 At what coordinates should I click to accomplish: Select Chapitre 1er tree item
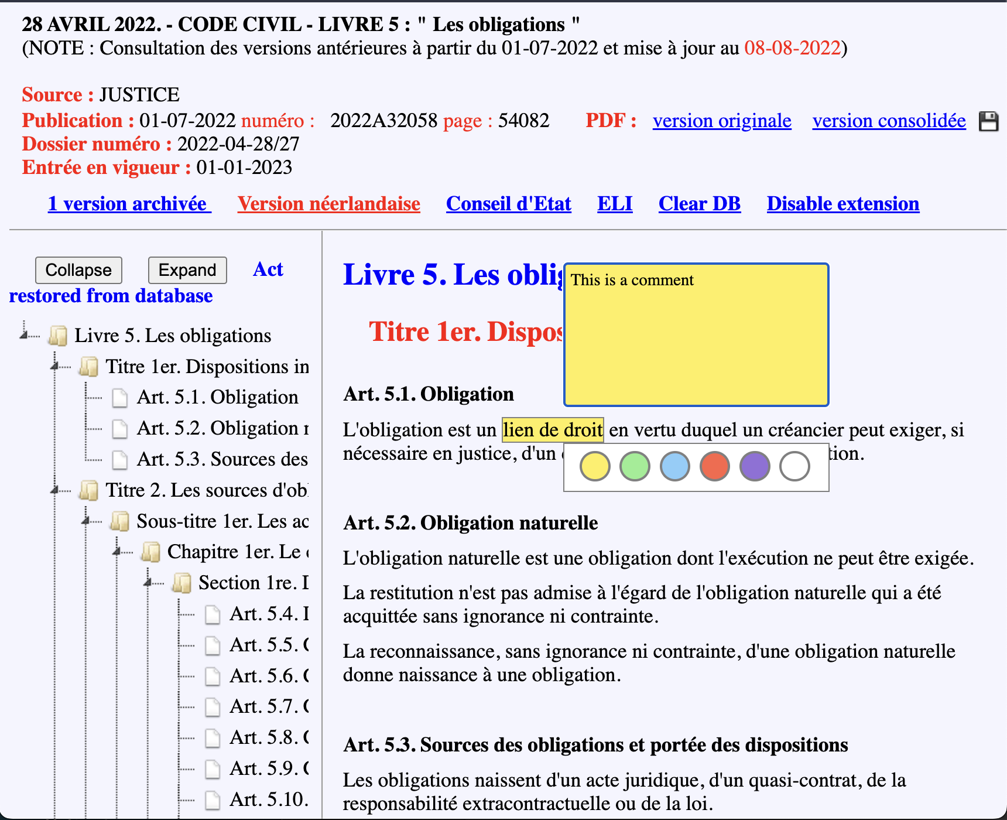(238, 552)
